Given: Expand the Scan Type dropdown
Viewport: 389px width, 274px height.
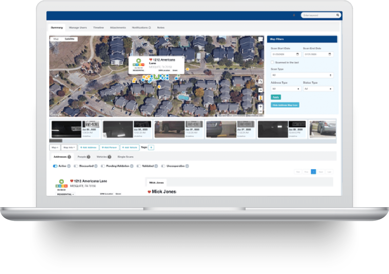Looking at the screenshot, I should click(x=302, y=75).
